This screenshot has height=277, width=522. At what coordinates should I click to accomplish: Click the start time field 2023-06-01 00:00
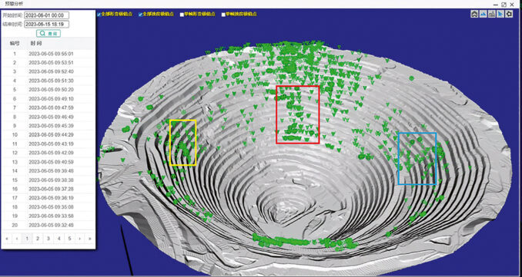pyautogui.click(x=47, y=15)
